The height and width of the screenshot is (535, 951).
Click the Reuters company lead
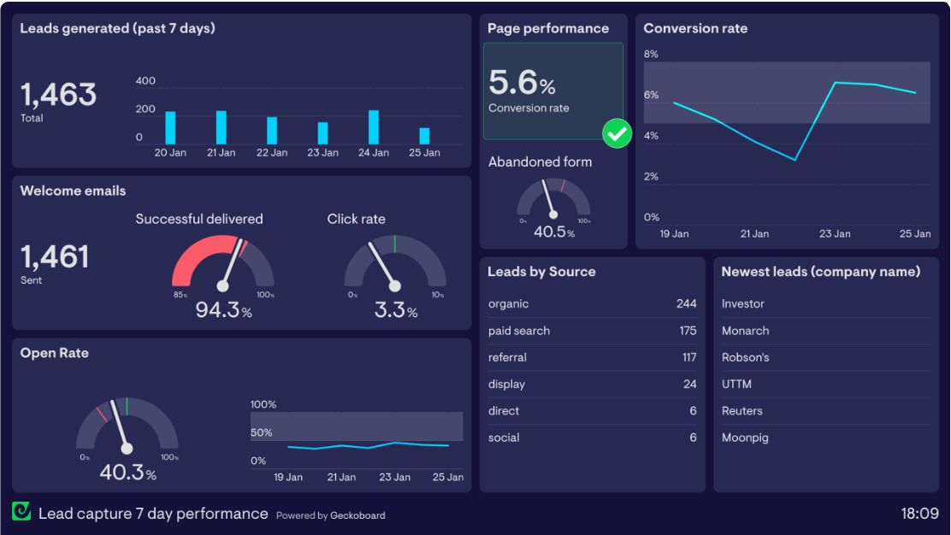pos(741,411)
